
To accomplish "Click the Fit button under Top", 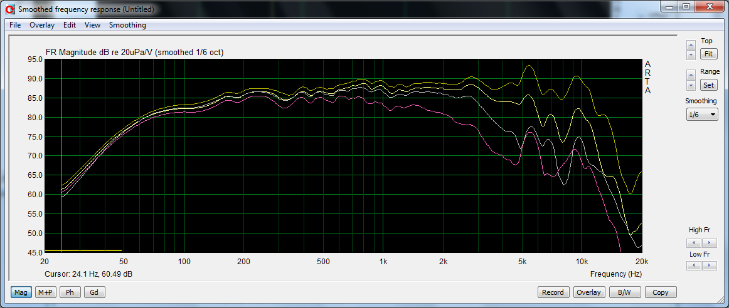I will click(x=708, y=54).
